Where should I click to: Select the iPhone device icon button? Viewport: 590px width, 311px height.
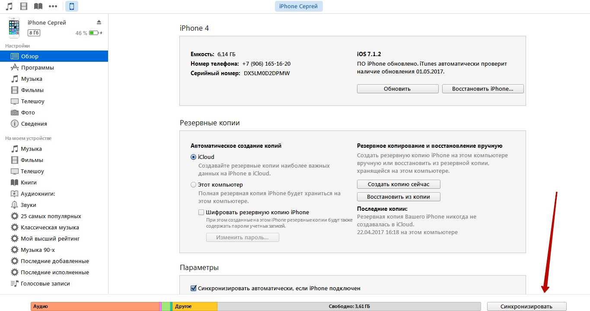[x=72, y=6]
